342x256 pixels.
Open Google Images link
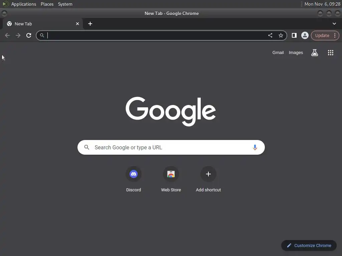tap(296, 52)
